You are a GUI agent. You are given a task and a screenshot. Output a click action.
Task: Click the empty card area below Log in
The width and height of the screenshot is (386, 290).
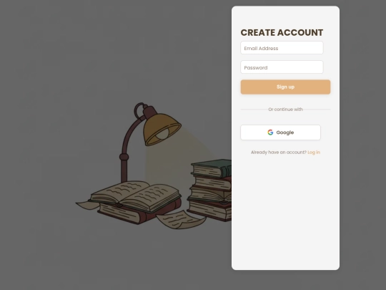coord(285,212)
